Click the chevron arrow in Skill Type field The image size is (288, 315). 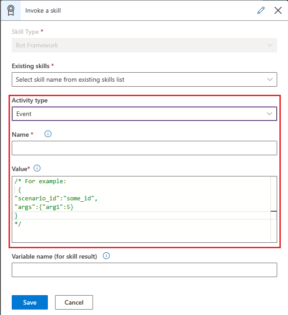270,45
